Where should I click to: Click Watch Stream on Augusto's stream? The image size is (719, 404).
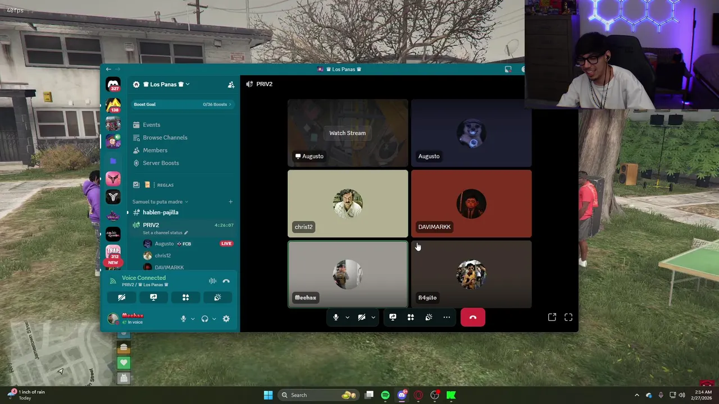pyautogui.click(x=348, y=133)
